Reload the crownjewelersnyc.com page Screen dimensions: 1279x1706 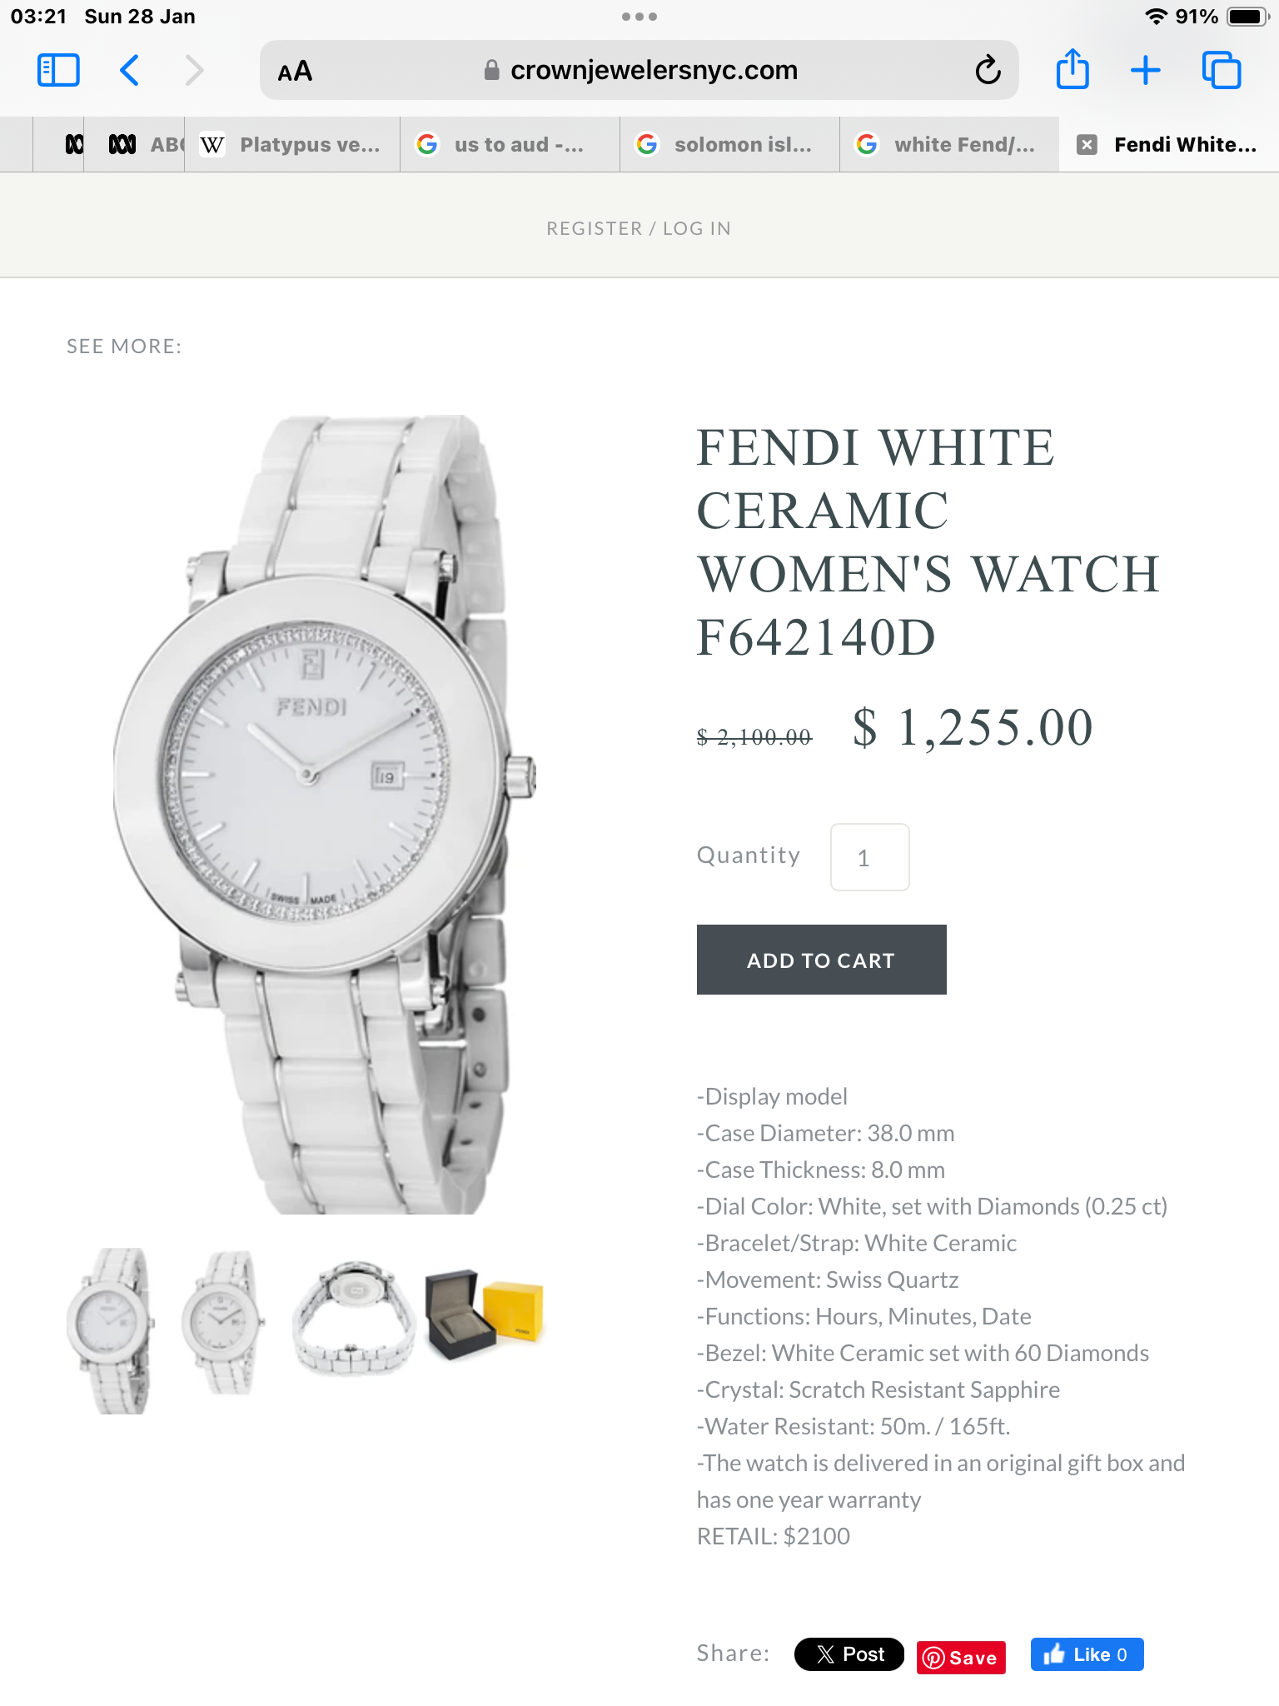pyautogui.click(x=988, y=70)
